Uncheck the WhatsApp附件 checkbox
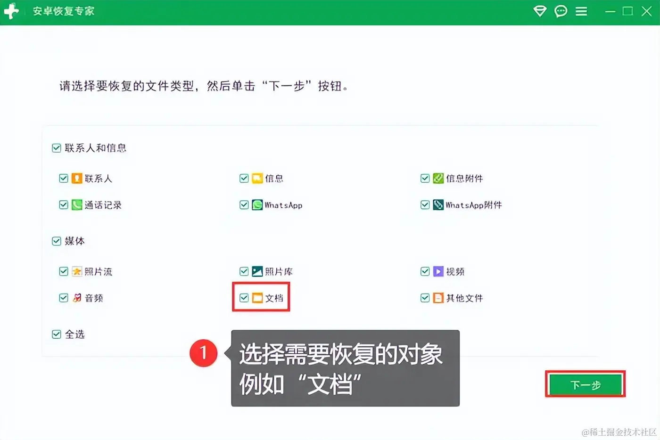The height and width of the screenshot is (440, 660). click(x=425, y=205)
